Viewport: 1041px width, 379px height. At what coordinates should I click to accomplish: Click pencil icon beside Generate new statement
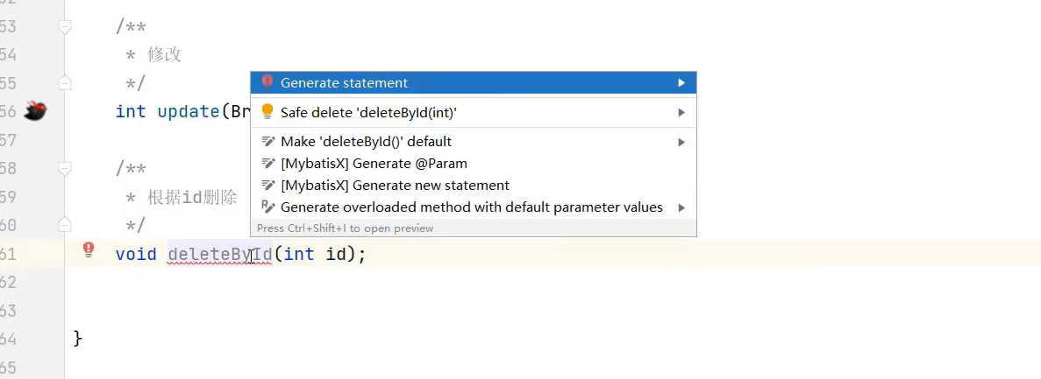click(x=268, y=185)
